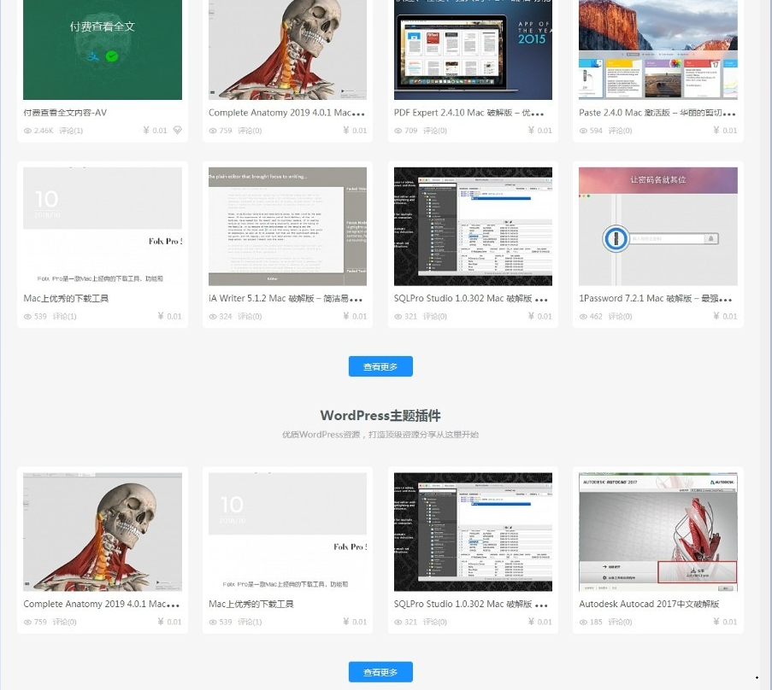The width and height of the screenshot is (772, 690).
Task: Click the green 付费查看全文 thumbnail
Action: [103, 50]
